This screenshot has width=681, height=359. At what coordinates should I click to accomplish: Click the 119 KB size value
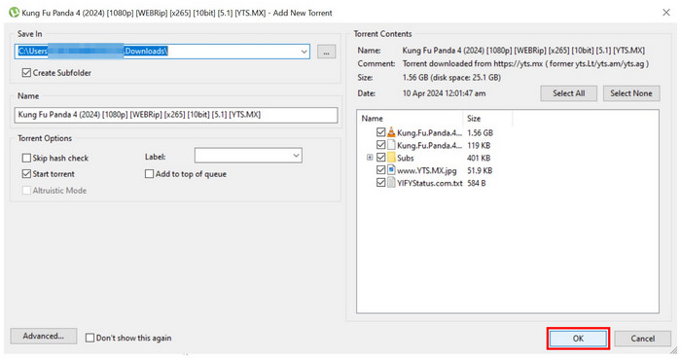[479, 145]
